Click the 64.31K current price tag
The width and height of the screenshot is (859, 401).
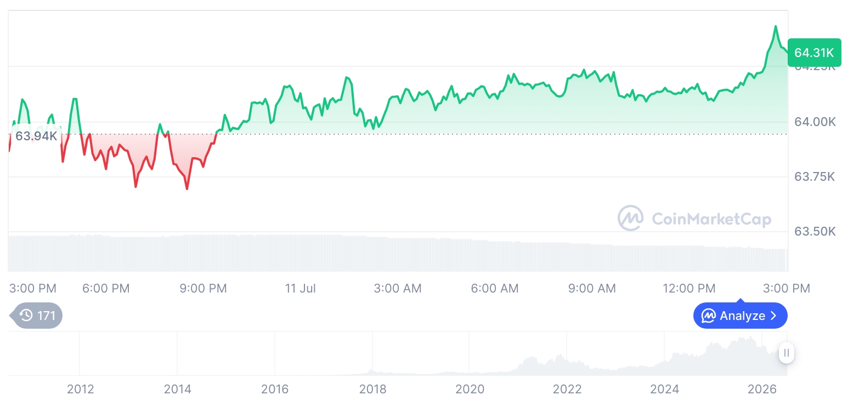814,53
